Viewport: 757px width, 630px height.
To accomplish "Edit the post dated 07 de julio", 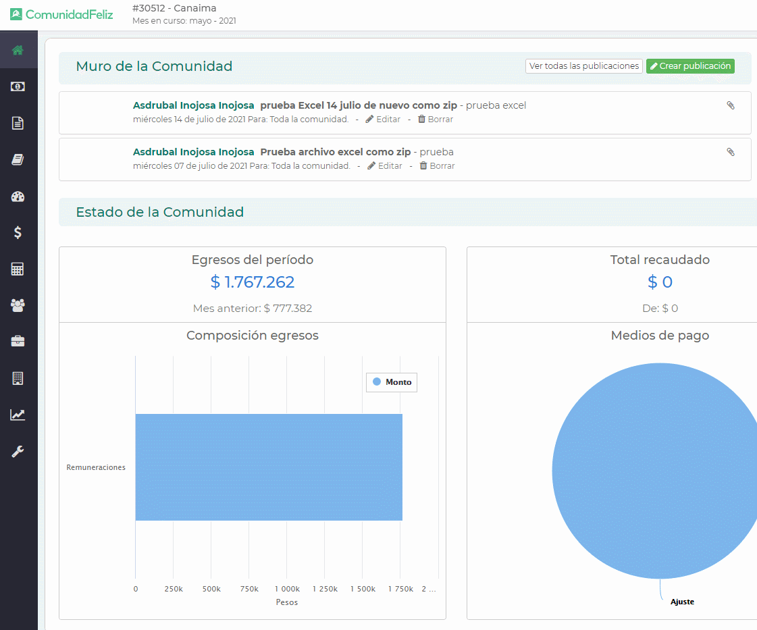I will [385, 165].
